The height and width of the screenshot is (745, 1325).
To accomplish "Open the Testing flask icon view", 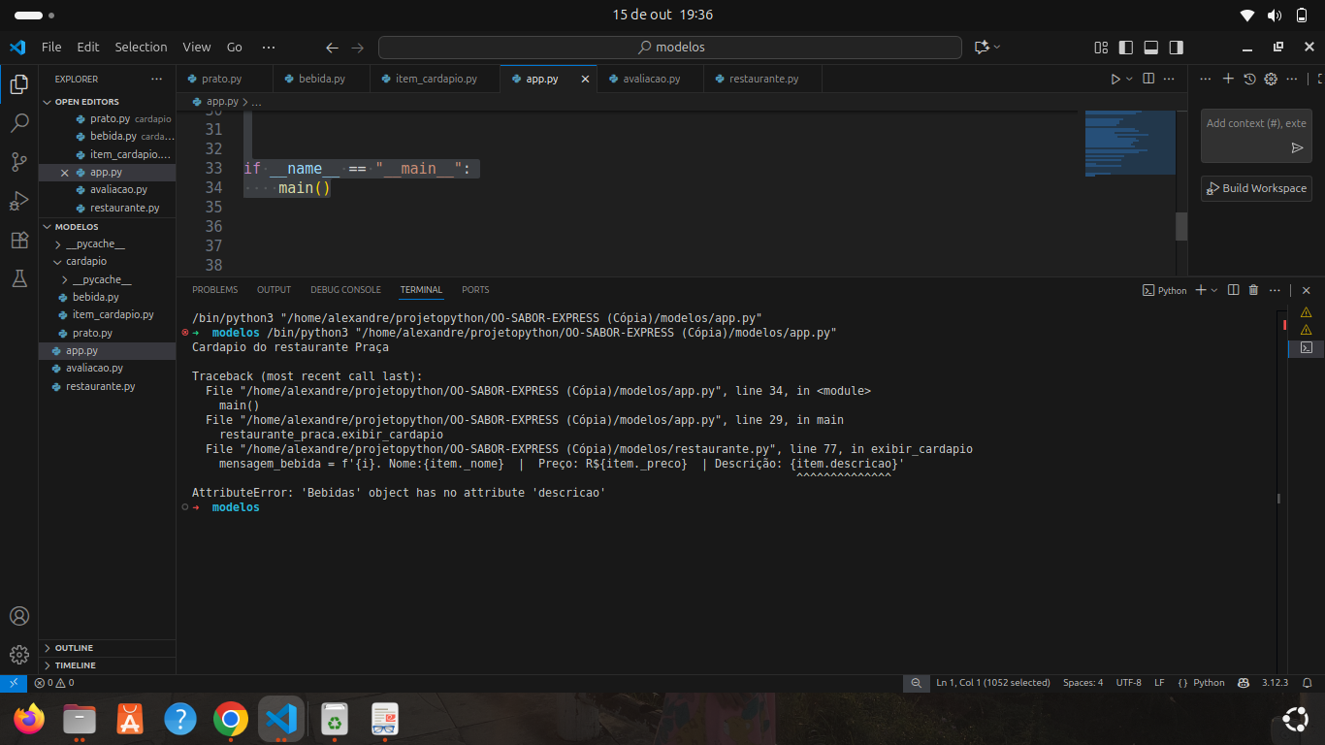I will click(18, 278).
